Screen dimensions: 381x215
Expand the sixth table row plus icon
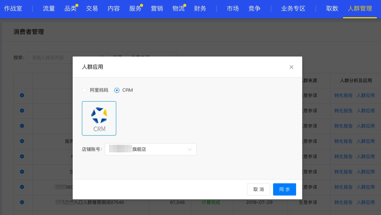(22, 172)
